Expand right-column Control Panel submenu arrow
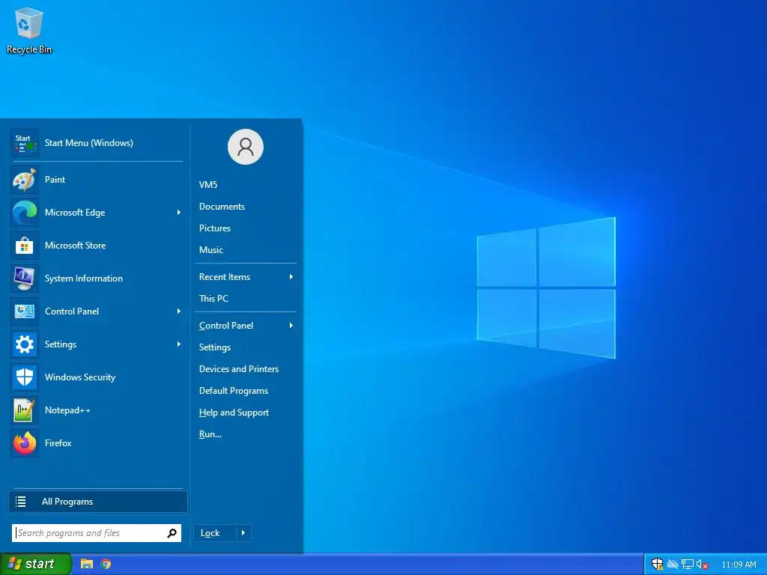The height and width of the screenshot is (575, 767). [291, 326]
